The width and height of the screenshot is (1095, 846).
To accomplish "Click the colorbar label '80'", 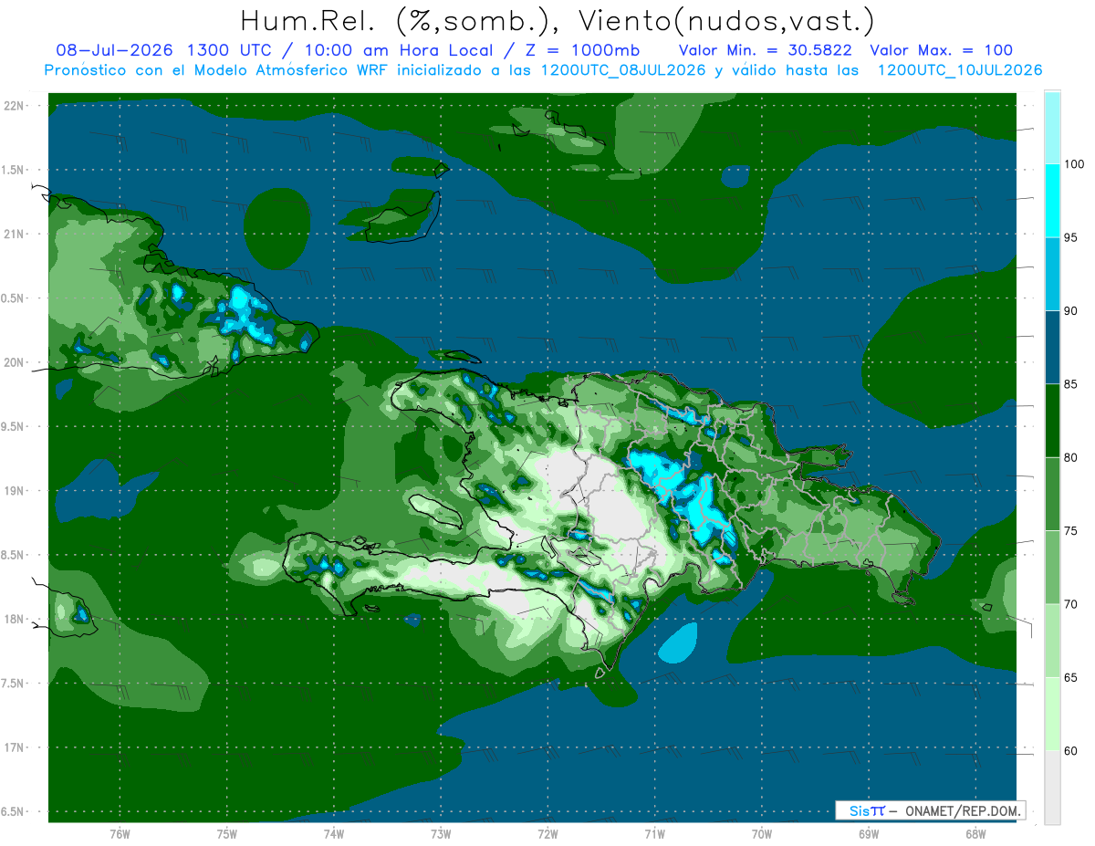I will coord(1072,457).
